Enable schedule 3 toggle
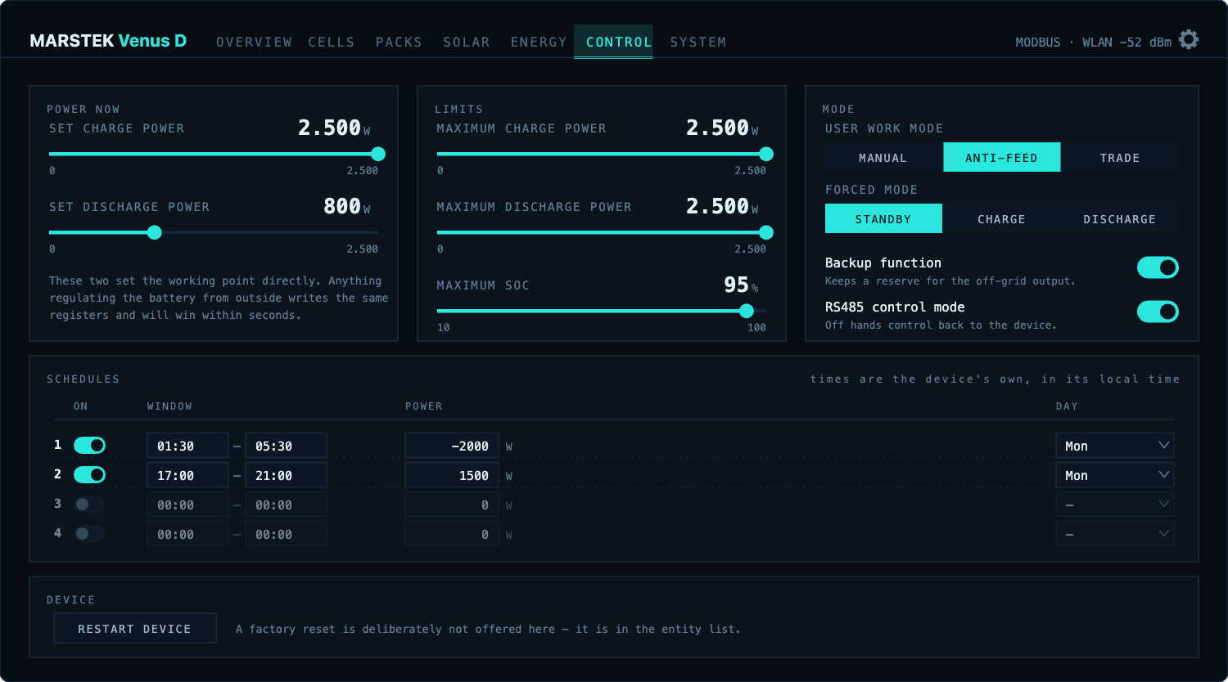This screenshot has height=682, width=1228. (89, 505)
